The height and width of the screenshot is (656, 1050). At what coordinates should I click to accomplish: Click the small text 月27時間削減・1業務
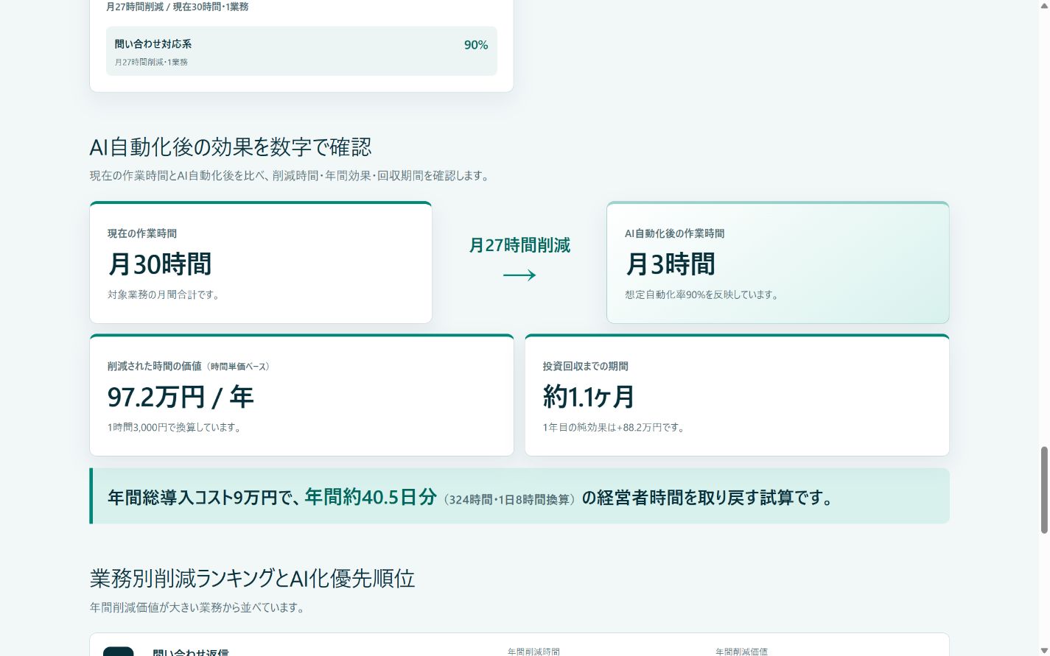tap(151, 62)
